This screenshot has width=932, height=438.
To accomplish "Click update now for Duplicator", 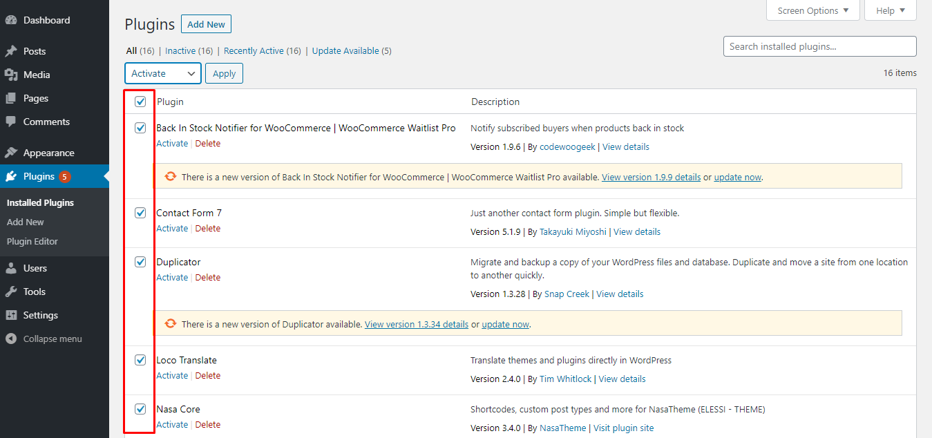I will pyautogui.click(x=506, y=324).
